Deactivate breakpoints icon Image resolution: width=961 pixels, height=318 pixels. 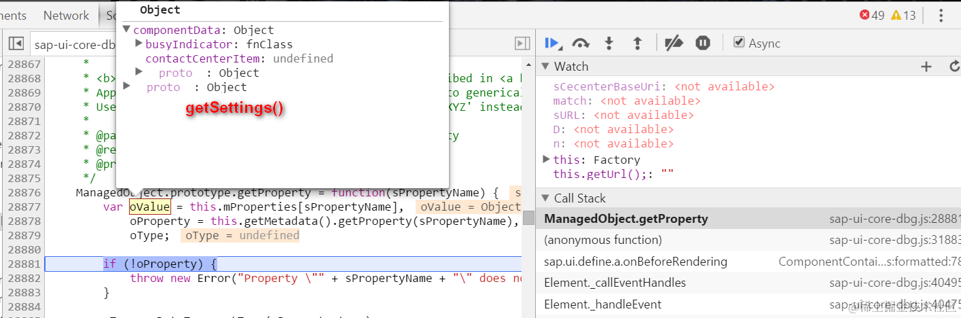tap(673, 43)
